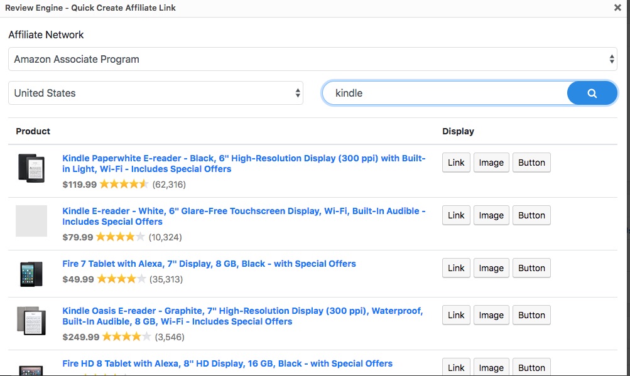
Task: Click Image button for Kindle Oasis
Action: (x=491, y=315)
